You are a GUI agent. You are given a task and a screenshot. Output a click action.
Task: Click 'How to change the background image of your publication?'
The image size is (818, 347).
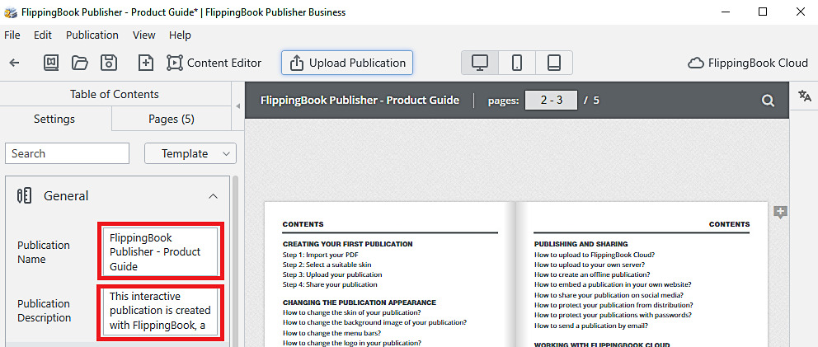tap(374, 322)
